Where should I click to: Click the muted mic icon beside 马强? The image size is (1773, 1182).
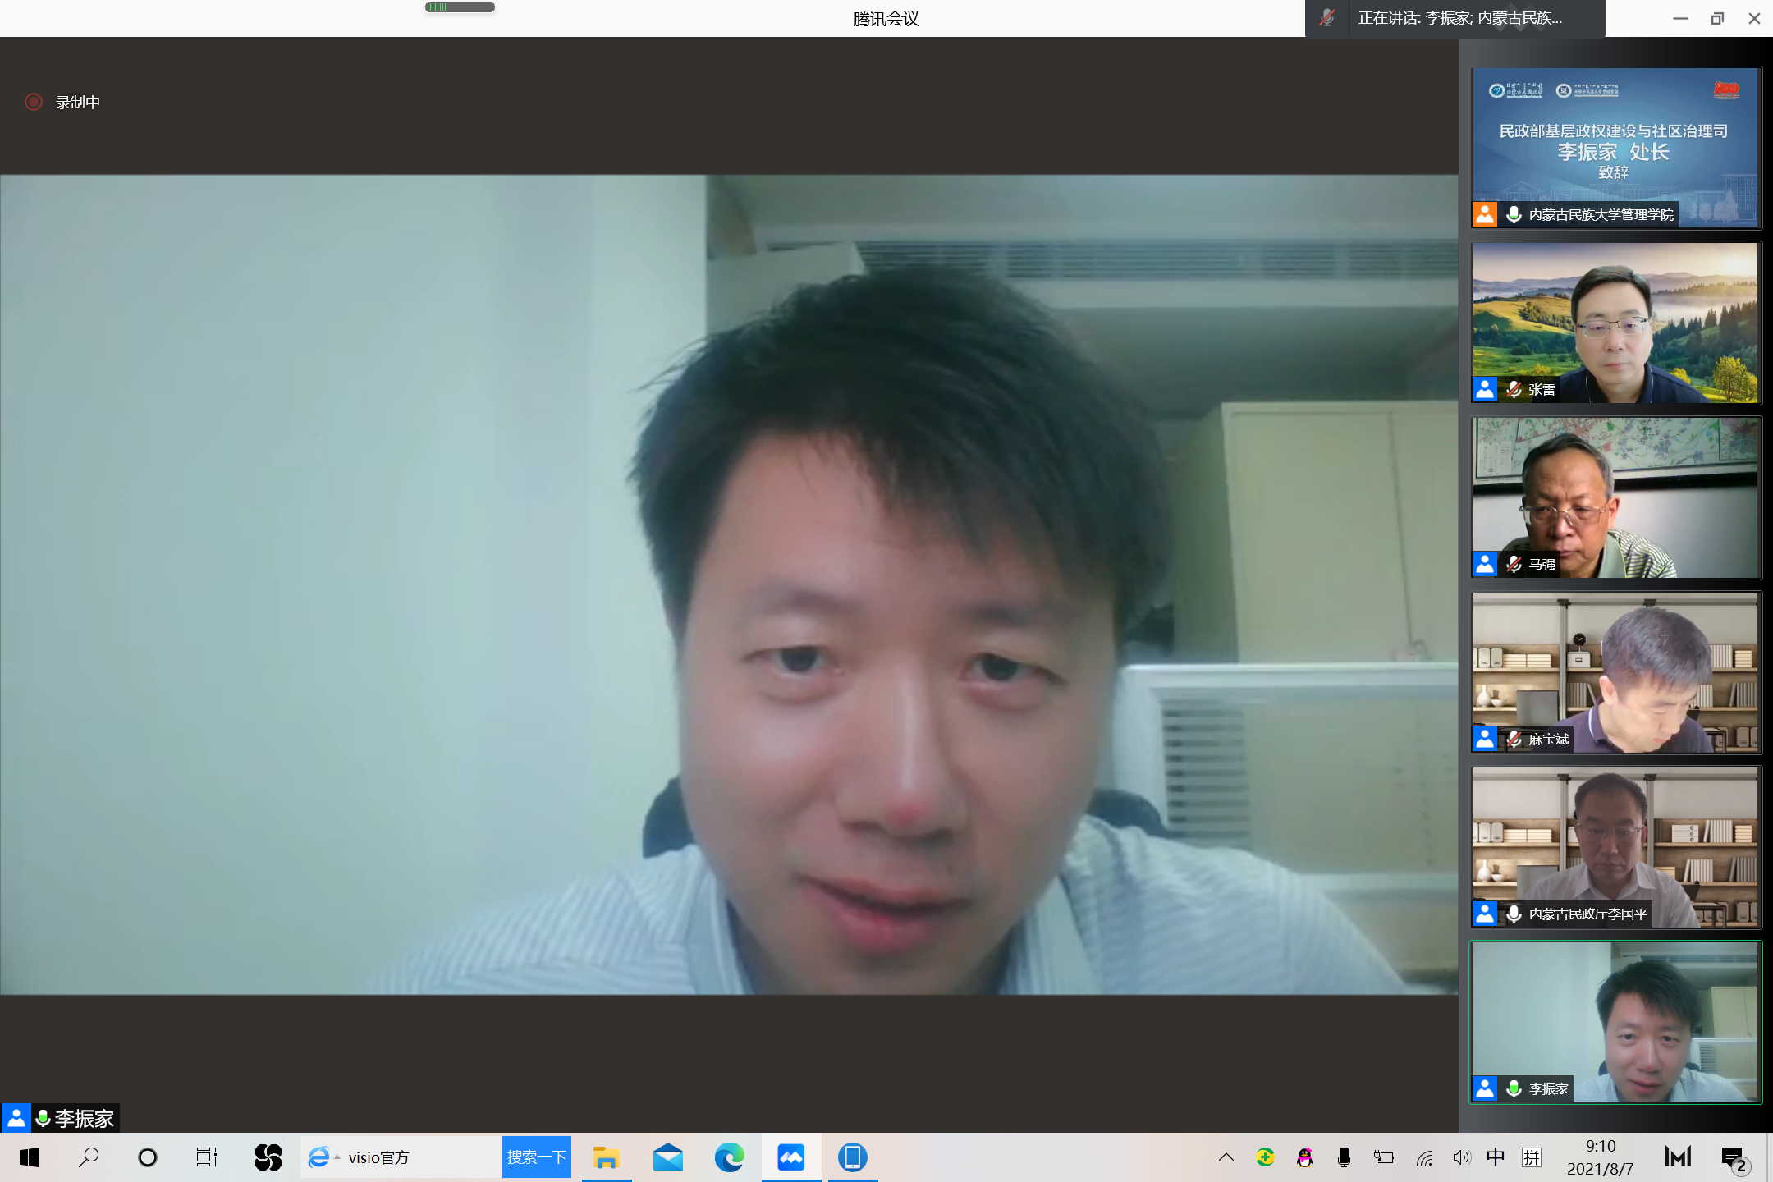tap(1514, 564)
